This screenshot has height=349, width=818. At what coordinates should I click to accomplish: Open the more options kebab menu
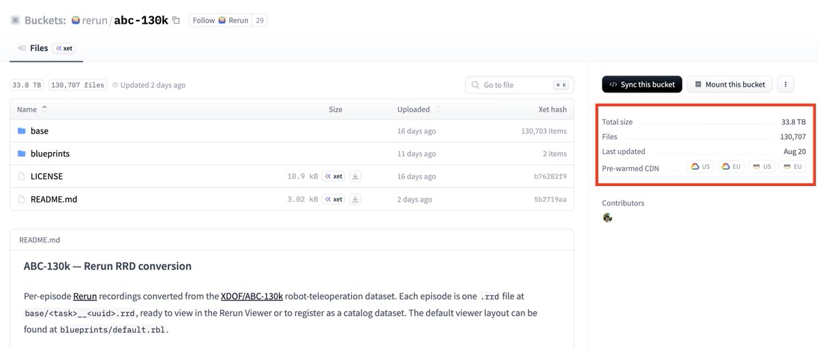tap(785, 85)
